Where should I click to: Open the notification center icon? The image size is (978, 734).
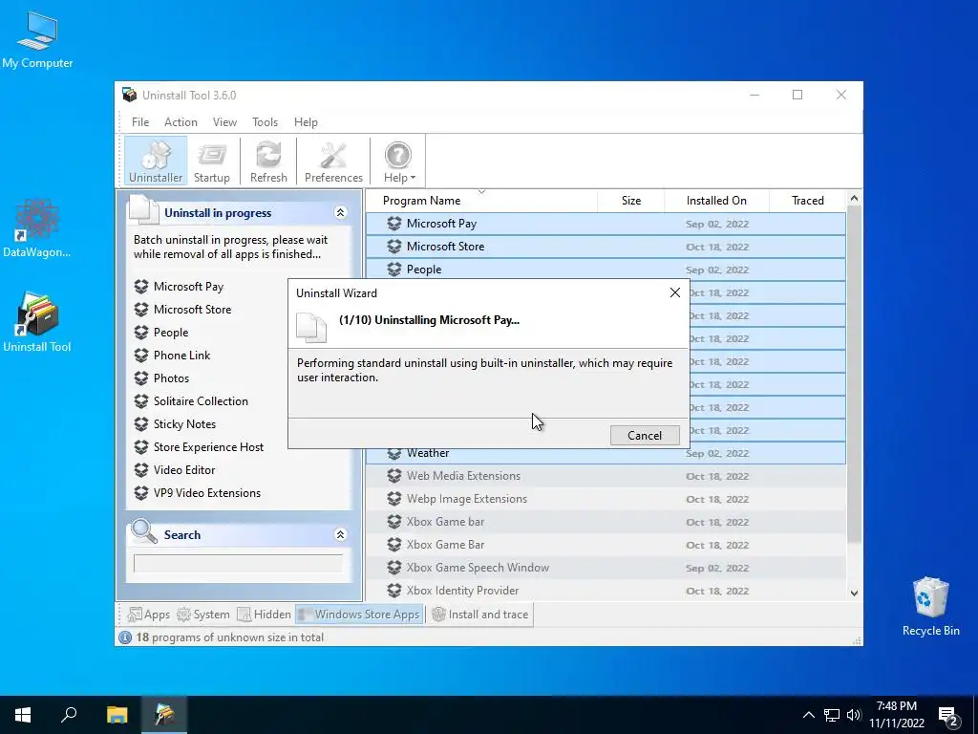(948, 716)
